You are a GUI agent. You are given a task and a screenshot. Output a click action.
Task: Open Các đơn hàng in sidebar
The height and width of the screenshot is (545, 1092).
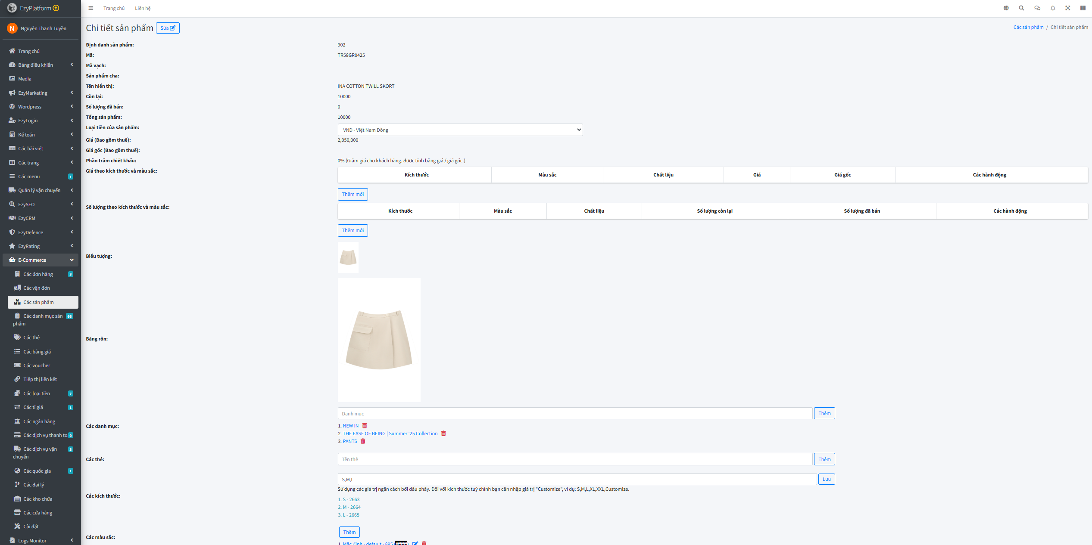pyautogui.click(x=38, y=274)
